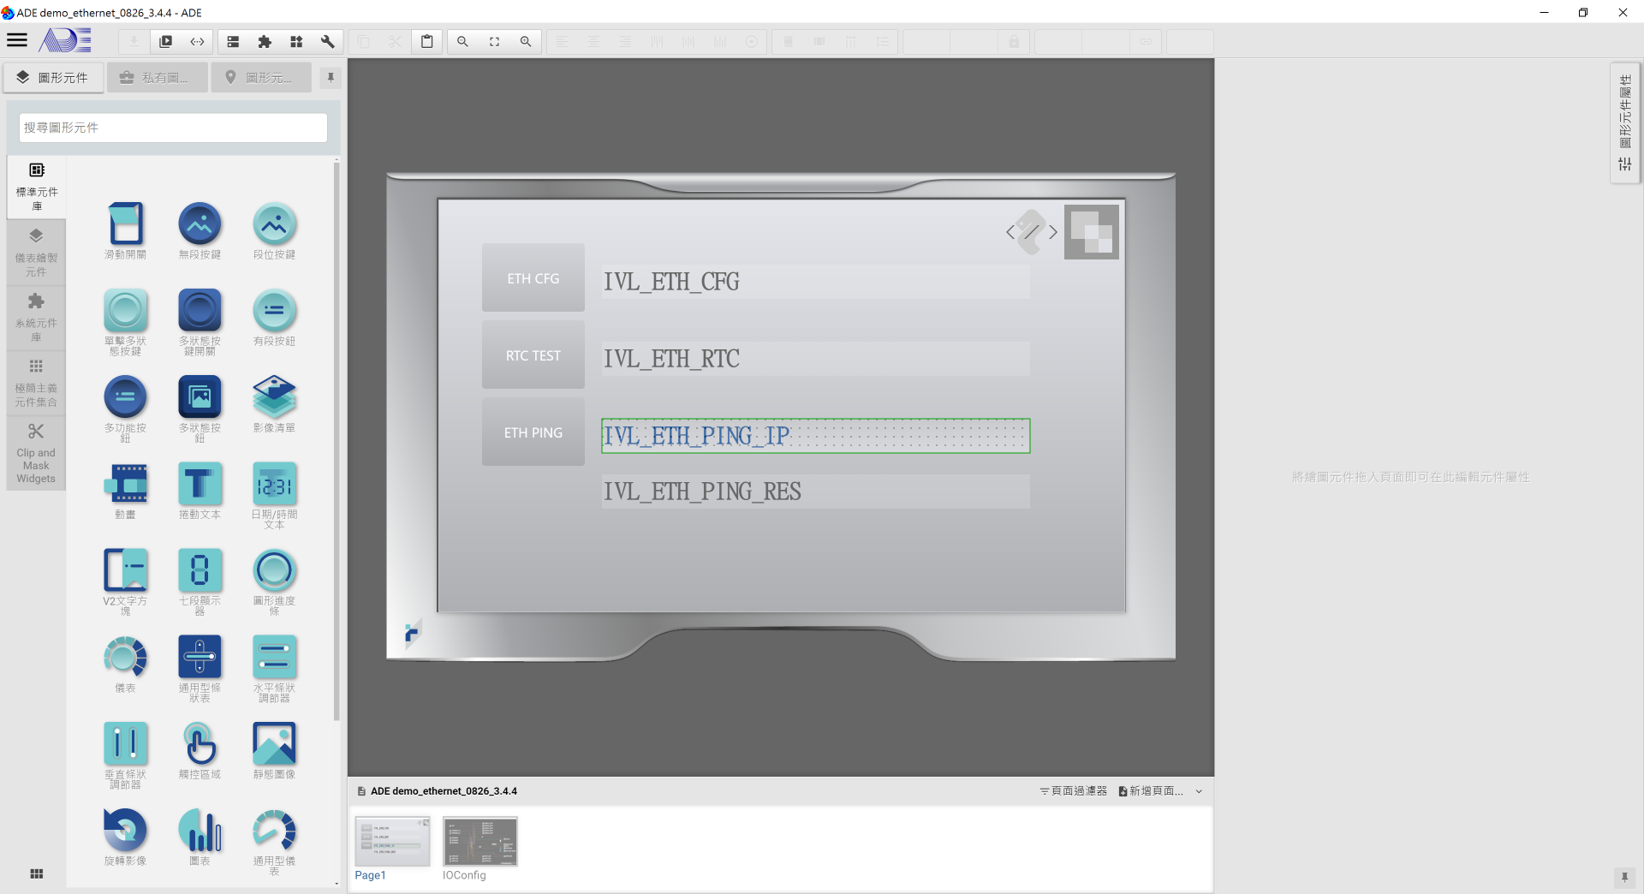The height and width of the screenshot is (894, 1644).
Task: Click the 新增頁面 add page button
Action: 1151,791
